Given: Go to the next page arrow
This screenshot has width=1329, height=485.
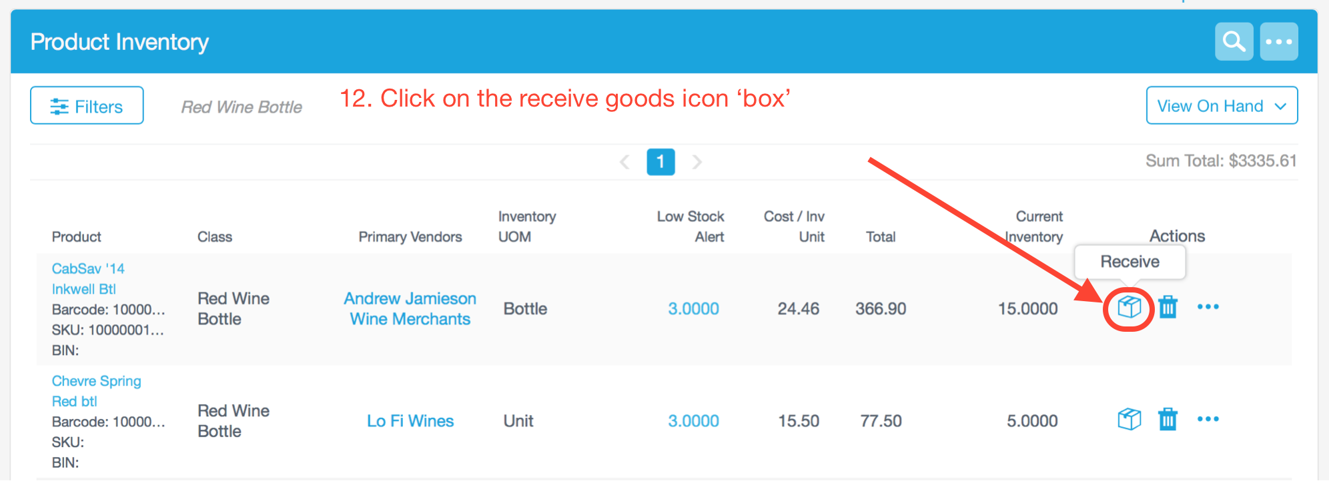Looking at the screenshot, I should pos(697,162).
